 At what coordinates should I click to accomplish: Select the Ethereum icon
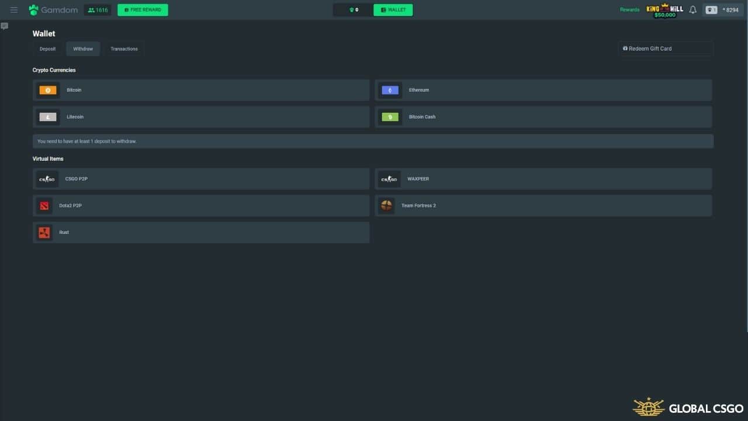(x=390, y=90)
